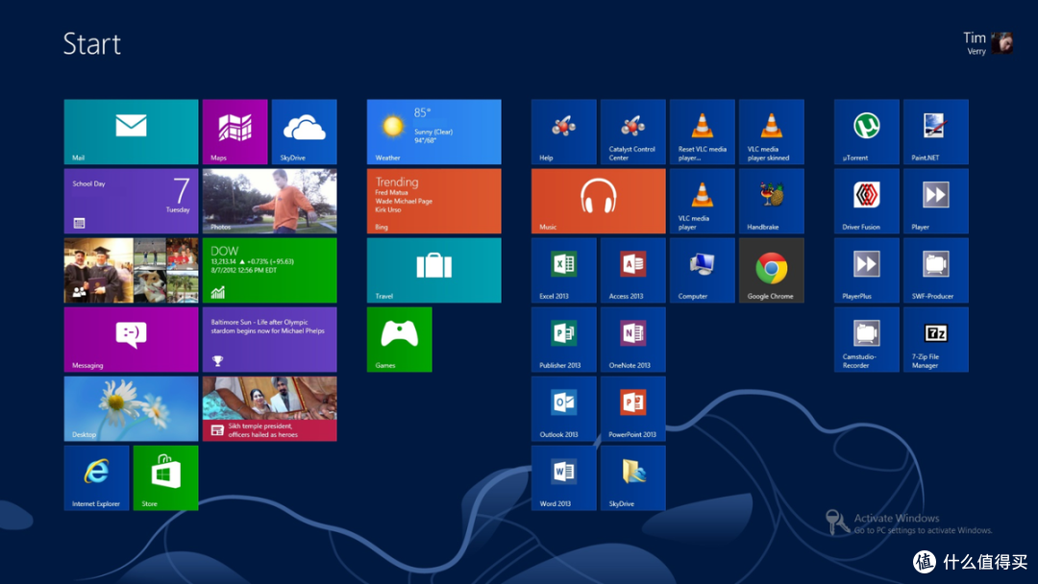
Task: Launch VLC media player tile
Action: click(x=702, y=201)
